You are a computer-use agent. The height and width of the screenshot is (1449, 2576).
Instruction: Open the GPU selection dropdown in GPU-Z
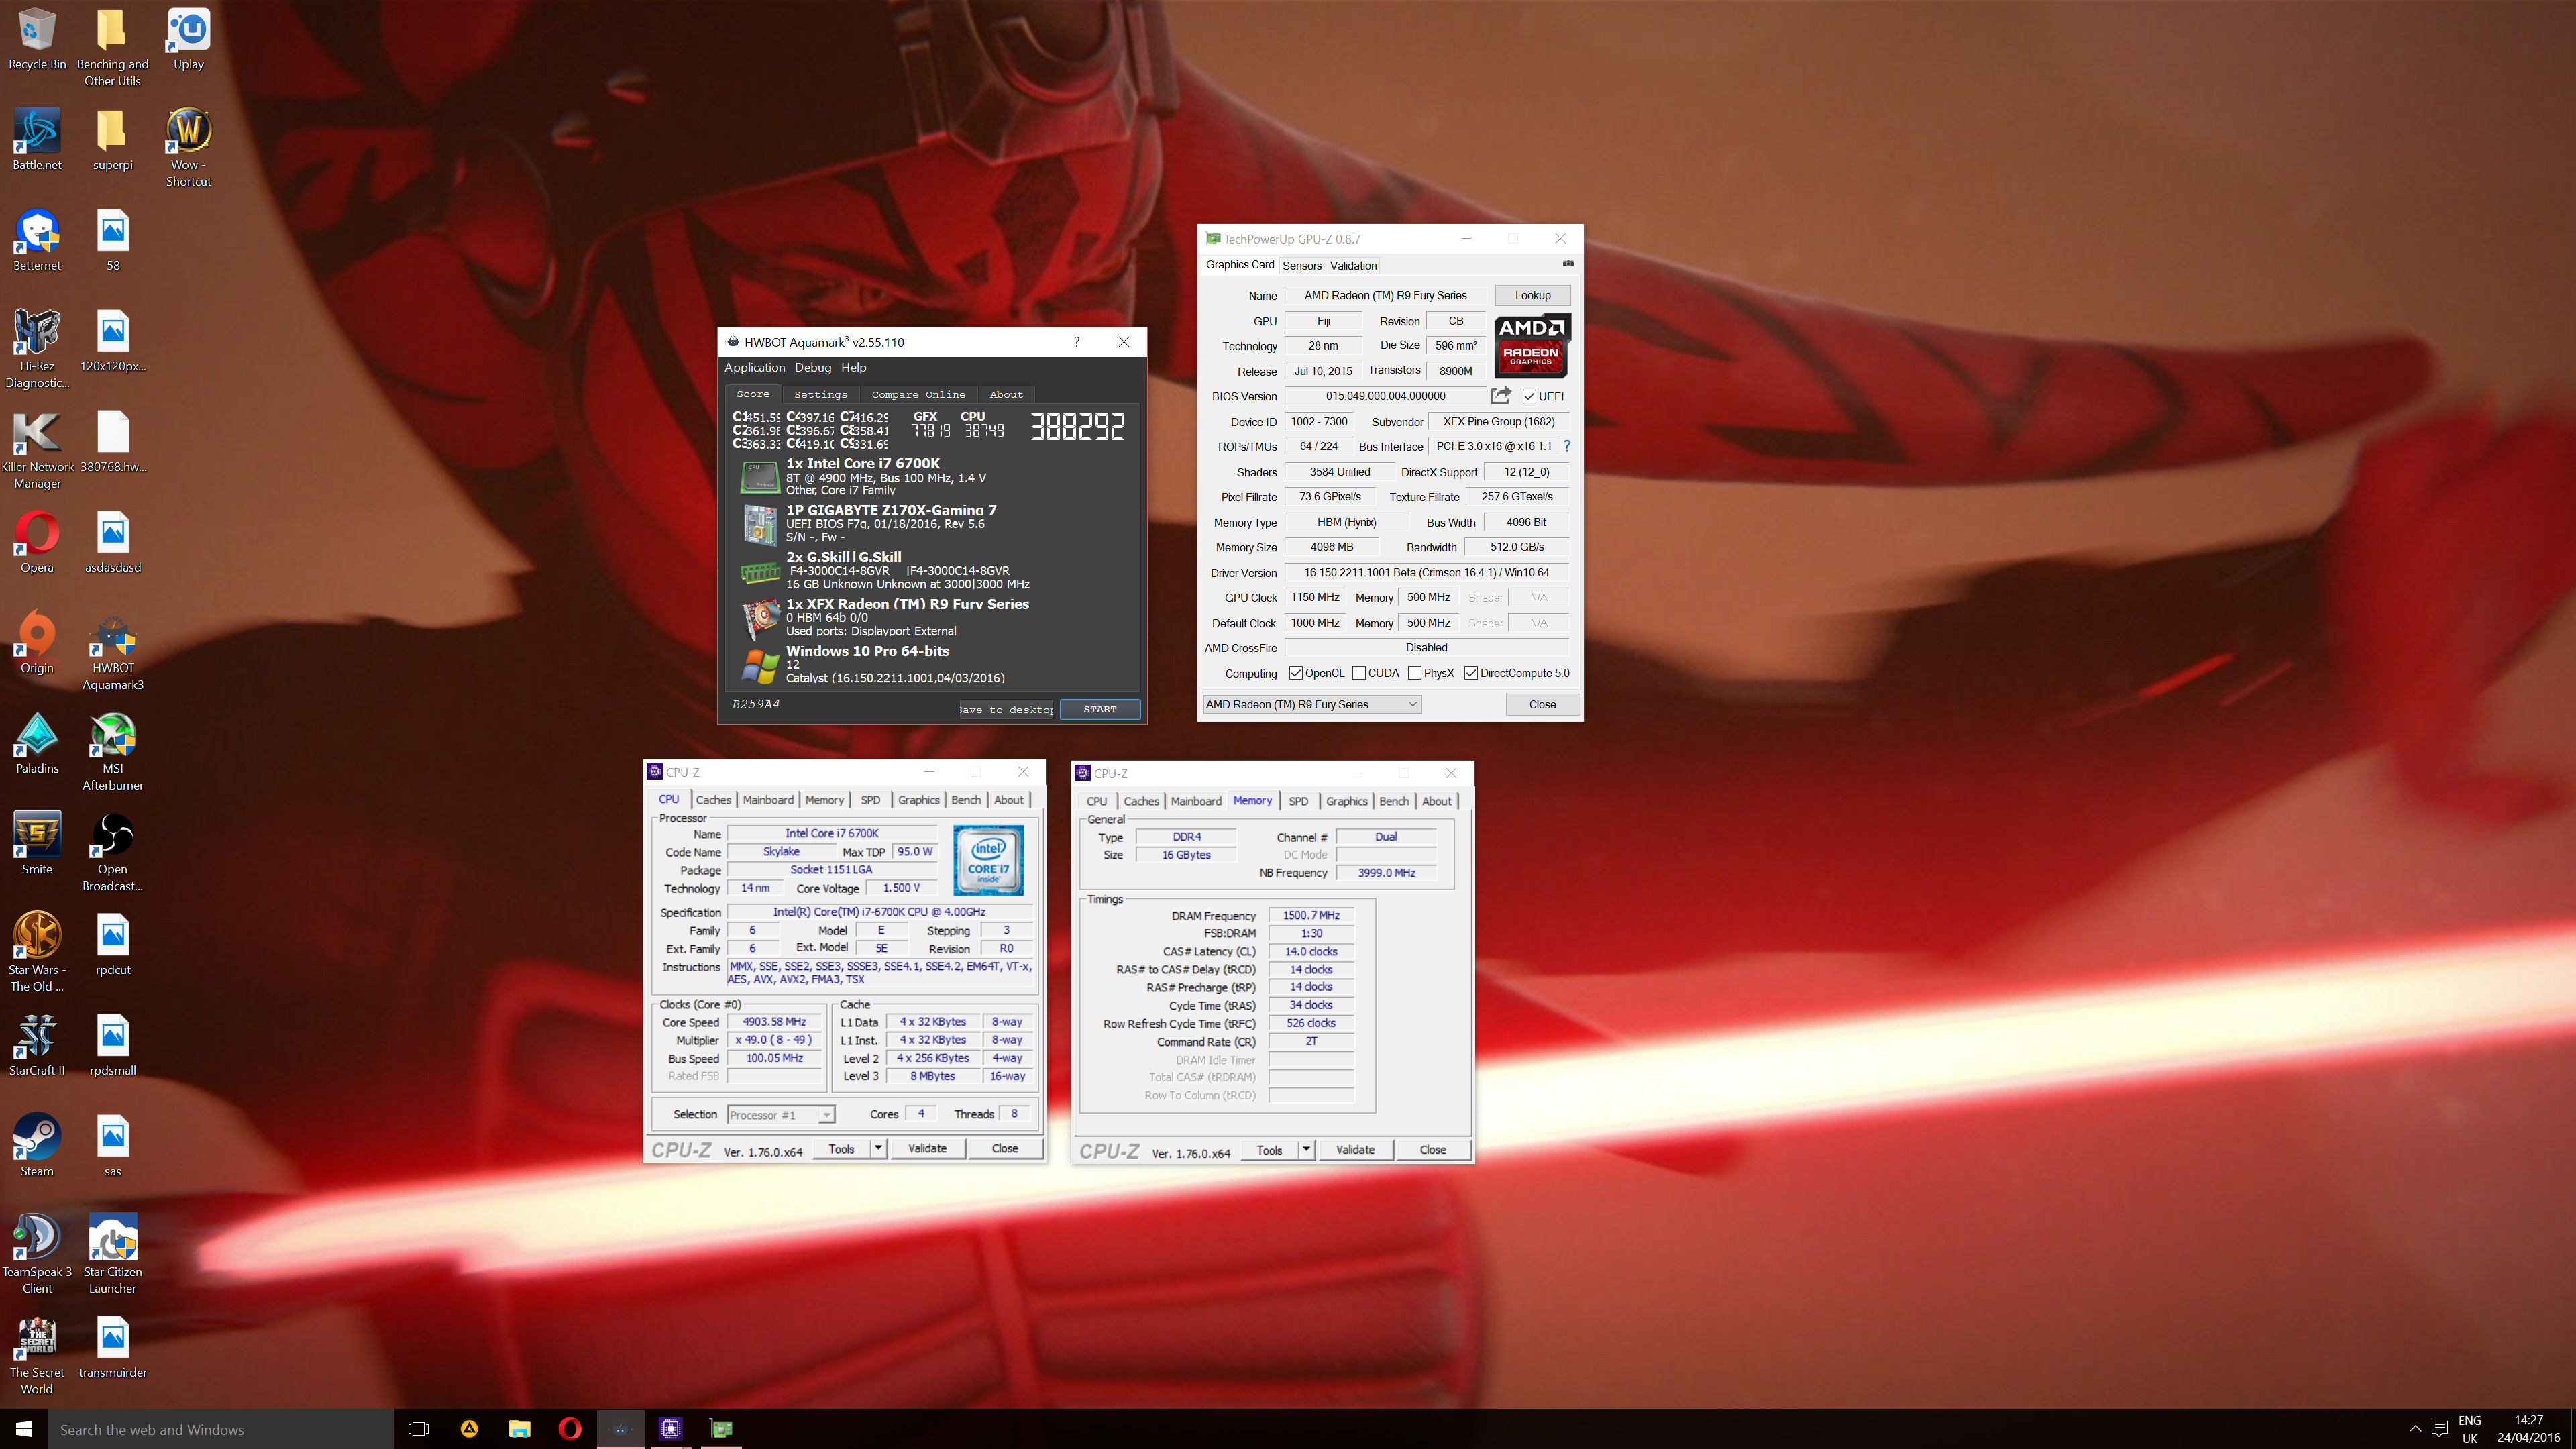pyautogui.click(x=1312, y=705)
